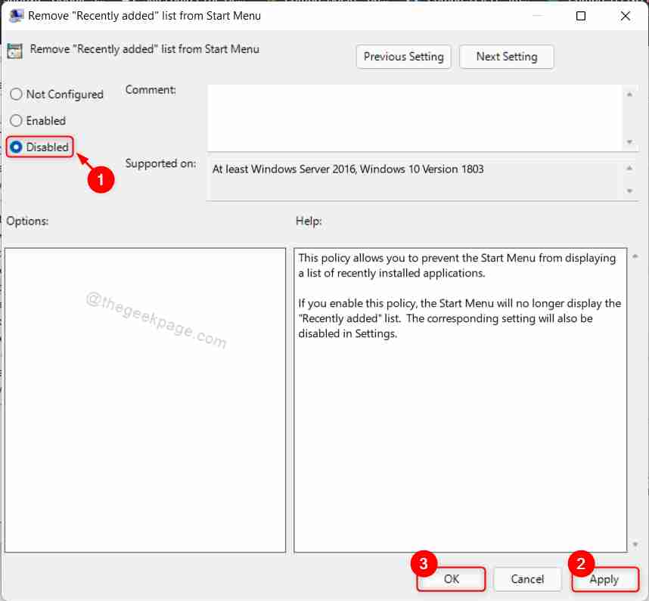Select the Disabled radio button
The height and width of the screenshot is (601, 649).
pos(15,147)
